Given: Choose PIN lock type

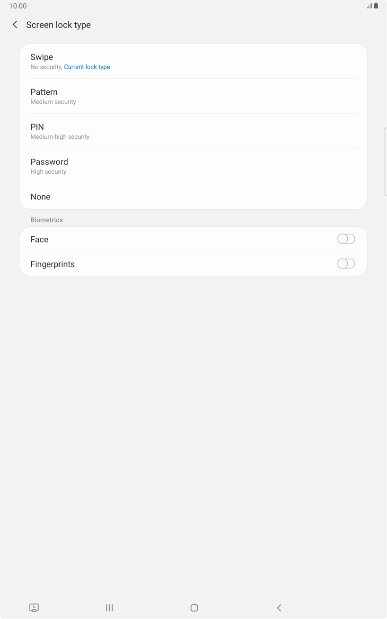Looking at the screenshot, I should click(37, 127).
